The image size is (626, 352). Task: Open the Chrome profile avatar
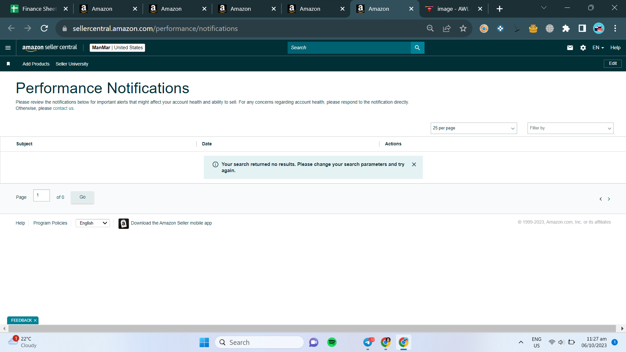(x=599, y=28)
